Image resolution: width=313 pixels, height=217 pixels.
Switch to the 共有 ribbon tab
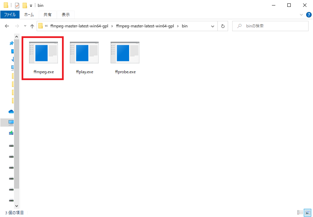(48, 15)
